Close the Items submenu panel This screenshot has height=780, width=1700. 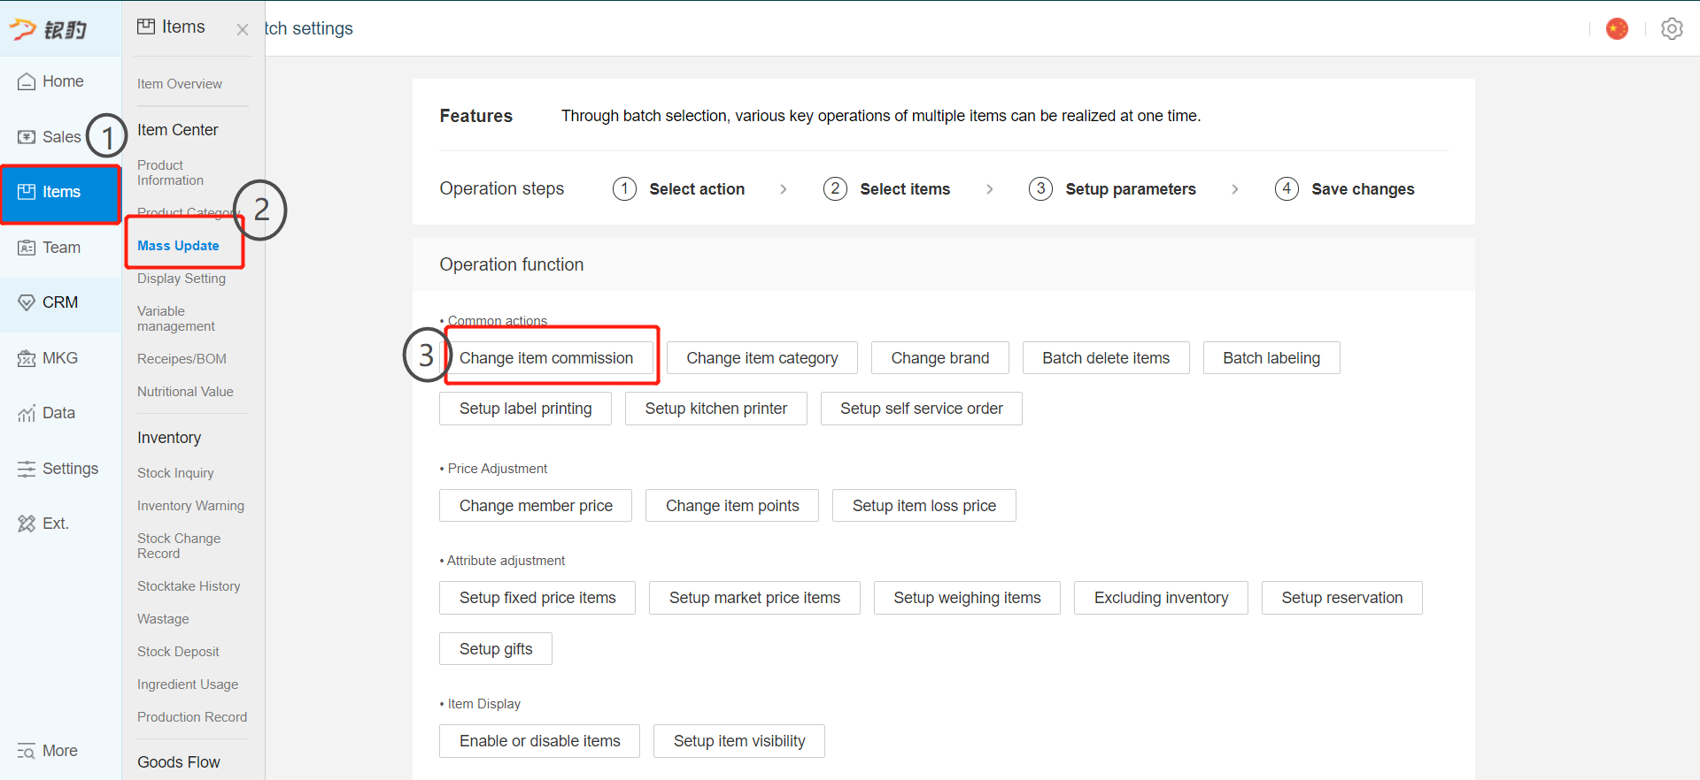tap(243, 29)
